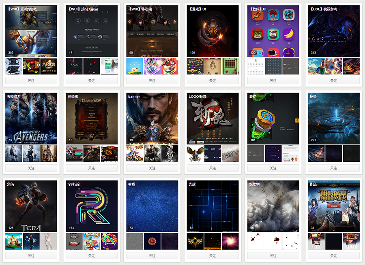Open the smoke explosion board cover
365x265 pixels.
[x=273, y=206]
